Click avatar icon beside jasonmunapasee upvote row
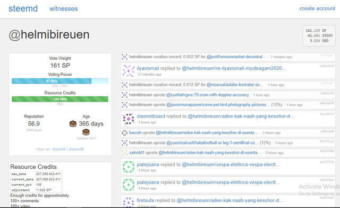340x208 pixels. coord(124,105)
